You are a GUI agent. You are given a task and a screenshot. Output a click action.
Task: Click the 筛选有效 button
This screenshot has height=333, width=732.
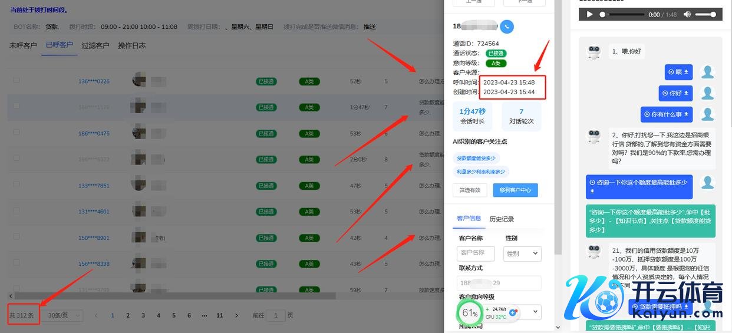[470, 190]
